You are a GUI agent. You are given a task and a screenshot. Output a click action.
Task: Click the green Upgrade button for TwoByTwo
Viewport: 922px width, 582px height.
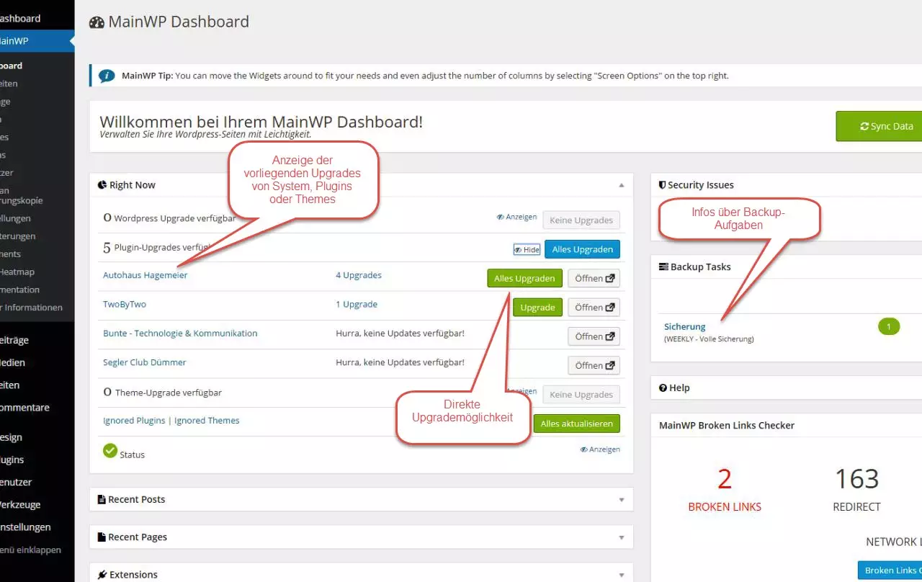[537, 307]
